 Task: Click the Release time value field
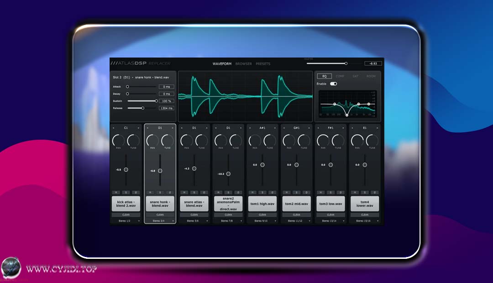tap(166, 108)
